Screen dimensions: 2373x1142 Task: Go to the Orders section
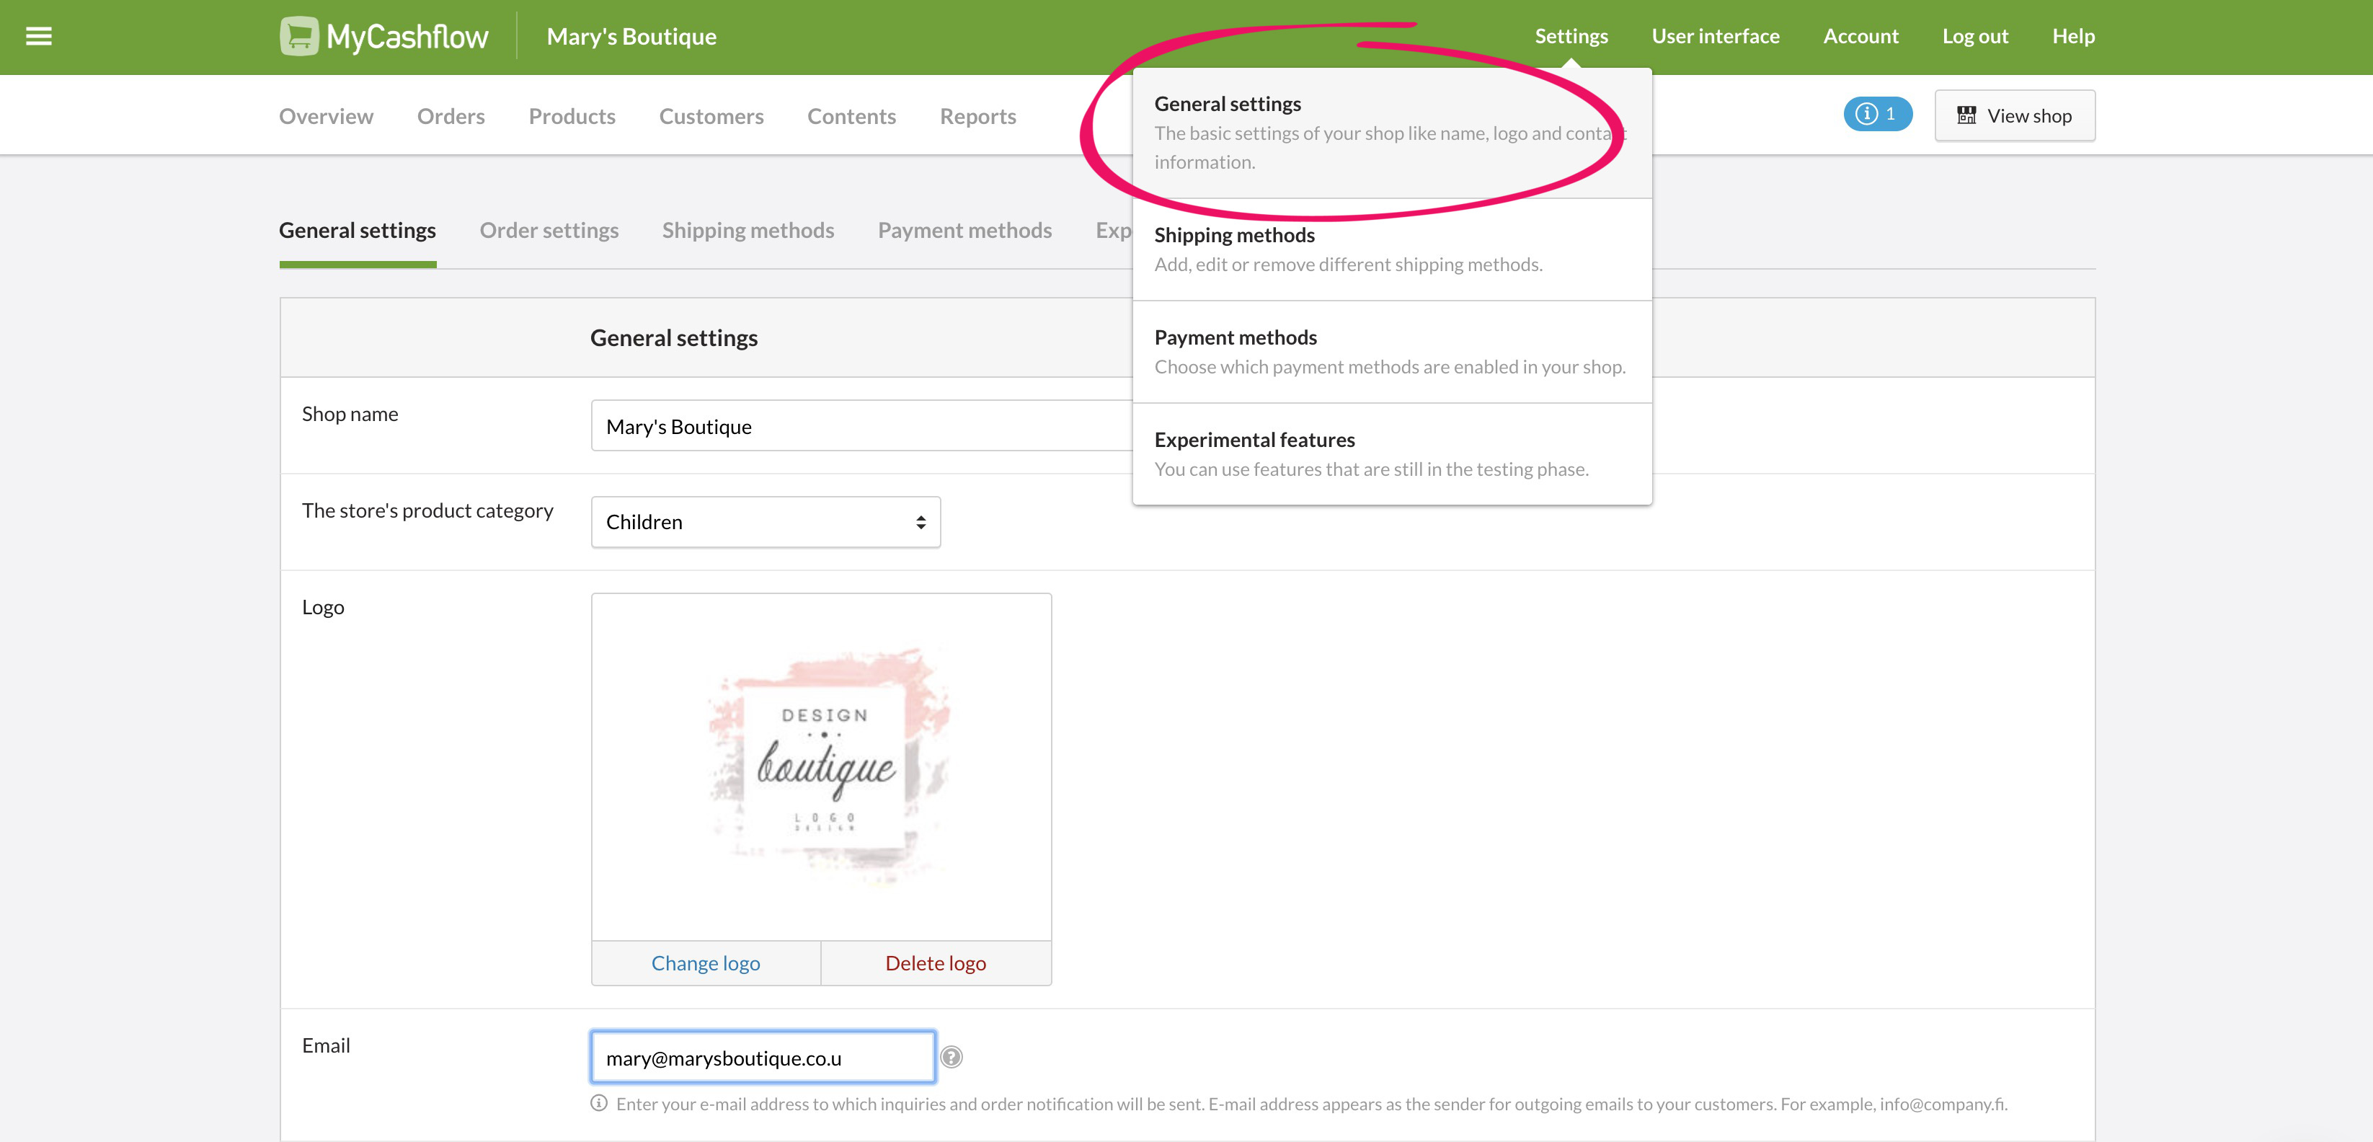[x=451, y=116]
